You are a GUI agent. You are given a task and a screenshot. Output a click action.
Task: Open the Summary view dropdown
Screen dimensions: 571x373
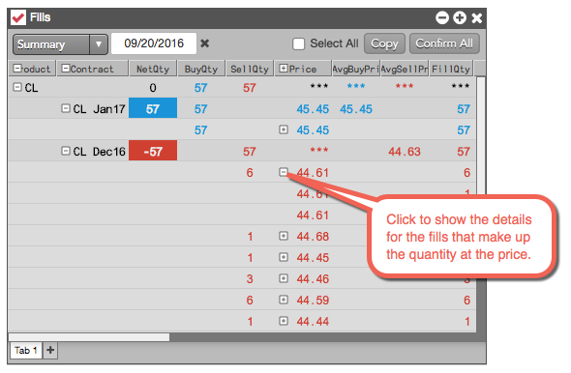(60, 44)
